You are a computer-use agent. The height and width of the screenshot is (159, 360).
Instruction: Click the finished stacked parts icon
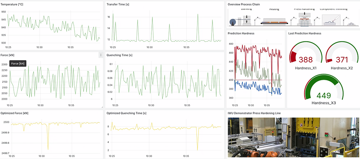[x=352, y=23]
